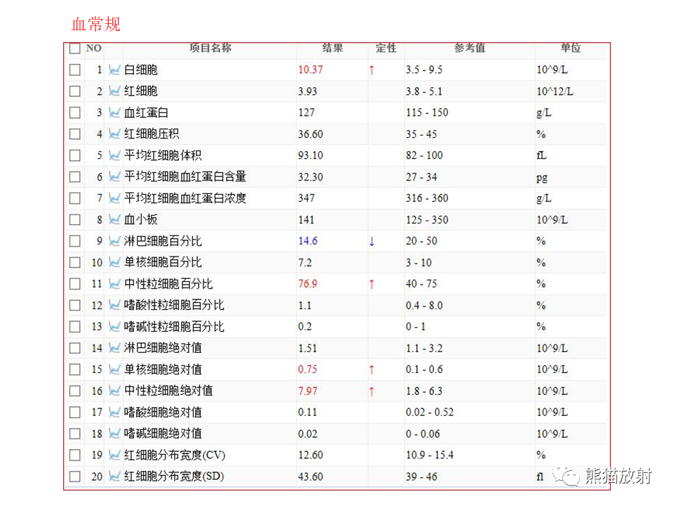This screenshot has width=674, height=506.
Task: Click reference range 125 - 350
Action: pyautogui.click(x=427, y=219)
